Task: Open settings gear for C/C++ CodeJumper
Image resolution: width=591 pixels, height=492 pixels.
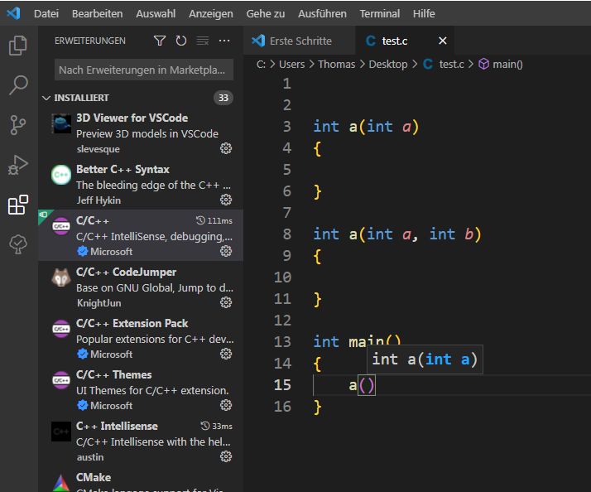Action: 226,302
